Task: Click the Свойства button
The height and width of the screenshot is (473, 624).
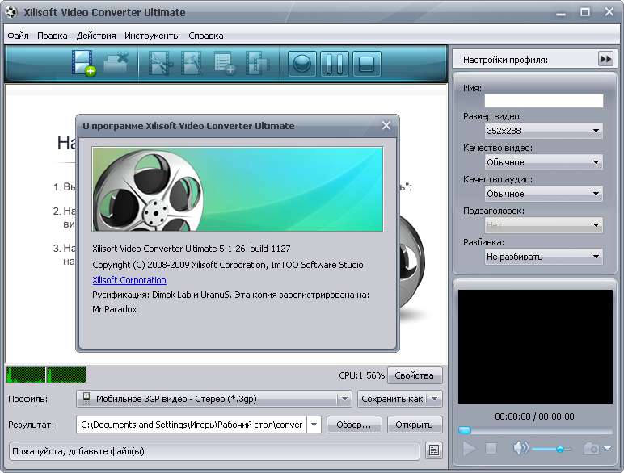Action: [x=415, y=375]
